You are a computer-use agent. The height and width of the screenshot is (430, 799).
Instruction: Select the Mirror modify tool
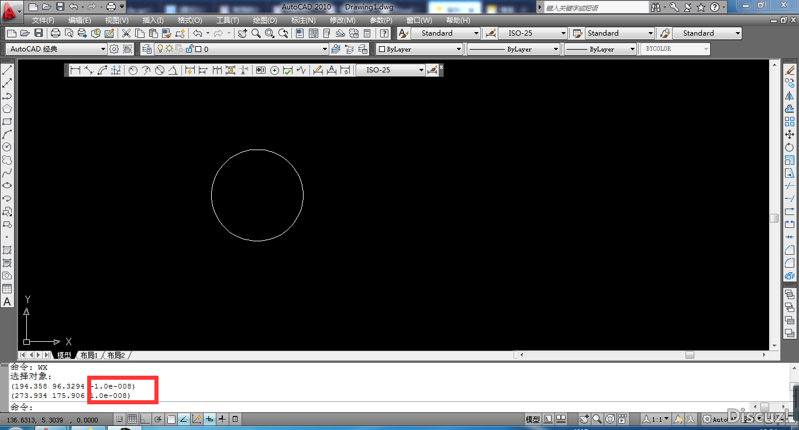pos(790,96)
